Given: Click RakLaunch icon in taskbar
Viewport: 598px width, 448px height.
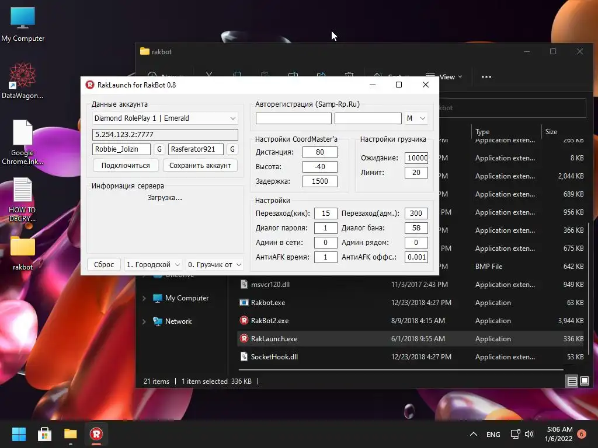Looking at the screenshot, I should pos(96,434).
